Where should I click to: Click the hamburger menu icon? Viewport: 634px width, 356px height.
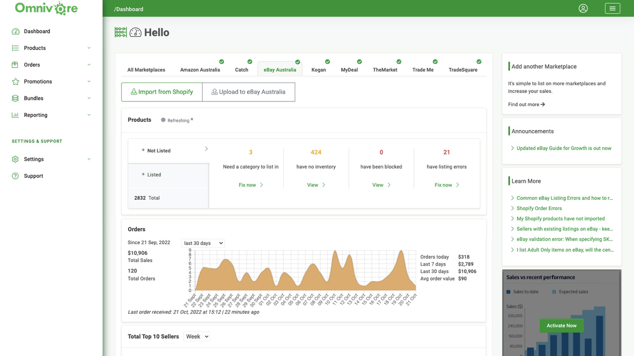pyautogui.click(x=612, y=8)
